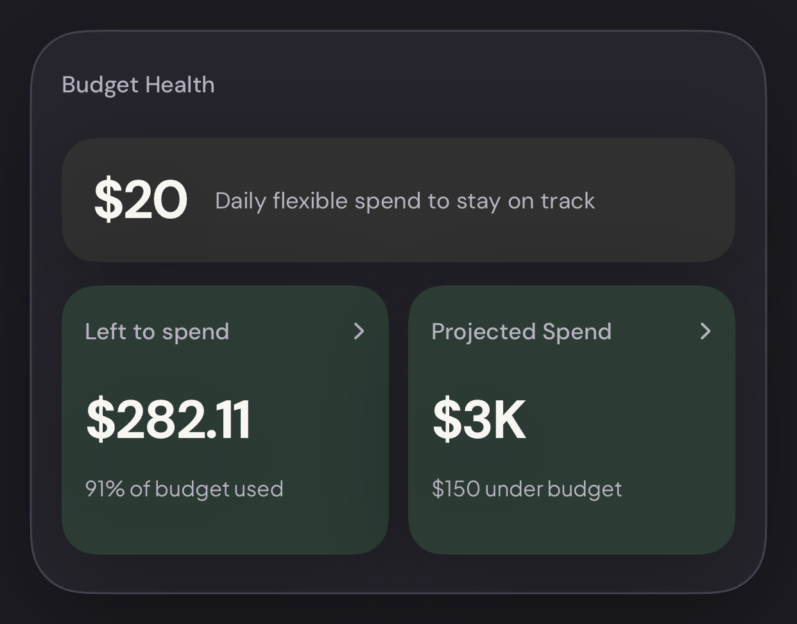Select the $20 daily flexible spend banner
The width and height of the screenshot is (797, 624).
pyautogui.click(x=398, y=200)
